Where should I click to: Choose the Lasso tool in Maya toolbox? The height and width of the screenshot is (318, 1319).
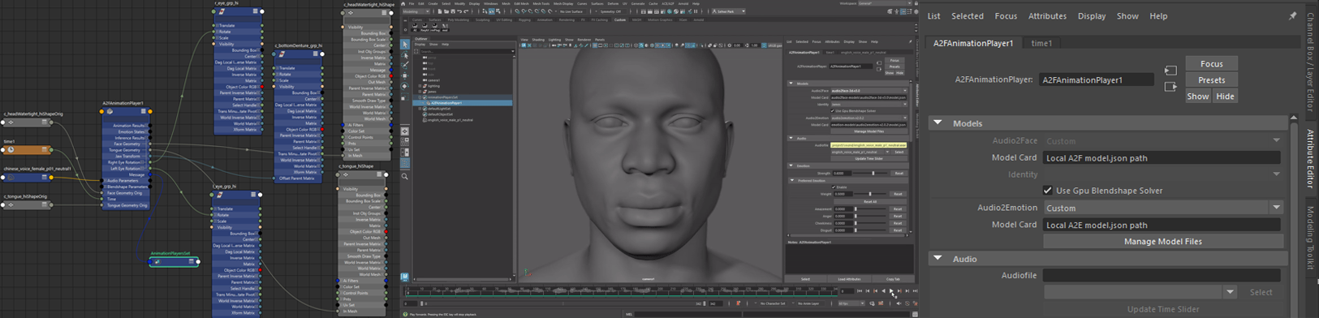click(405, 55)
